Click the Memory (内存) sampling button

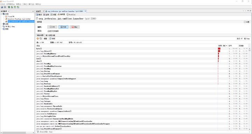(x=63, y=27)
